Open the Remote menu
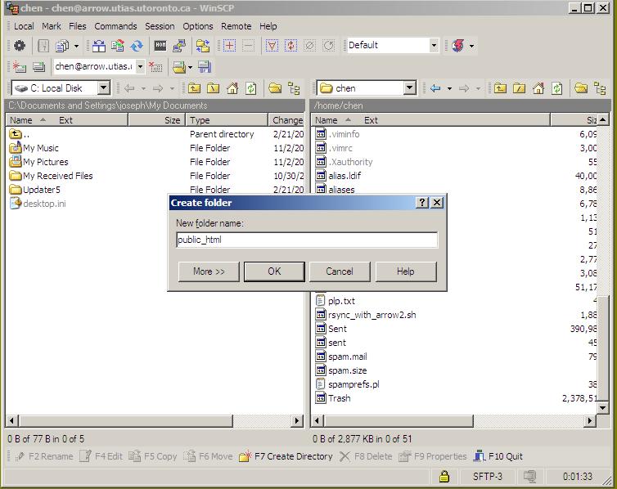Viewport: 617px width, 489px height. coord(236,26)
